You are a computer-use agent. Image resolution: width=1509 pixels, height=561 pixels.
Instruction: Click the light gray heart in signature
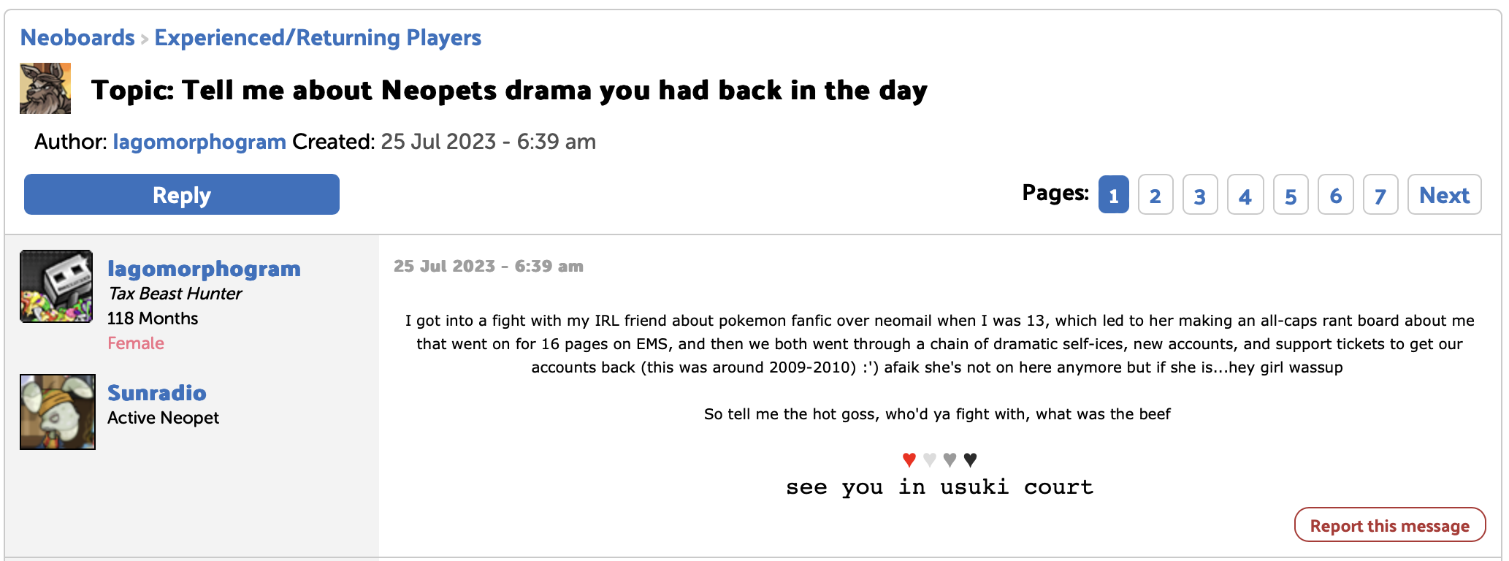point(929,459)
